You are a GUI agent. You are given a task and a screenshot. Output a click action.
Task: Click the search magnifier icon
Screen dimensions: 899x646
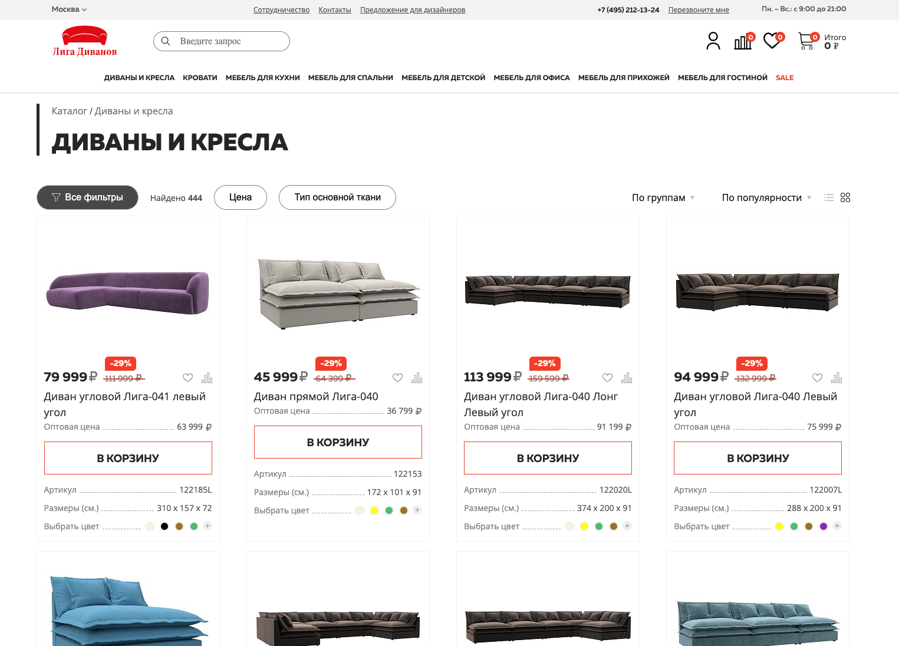tap(166, 41)
